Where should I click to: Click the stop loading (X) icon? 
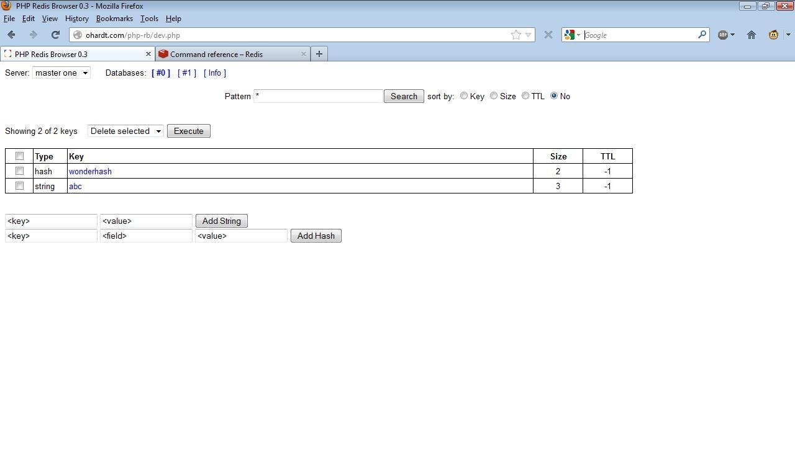click(x=548, y=35)
